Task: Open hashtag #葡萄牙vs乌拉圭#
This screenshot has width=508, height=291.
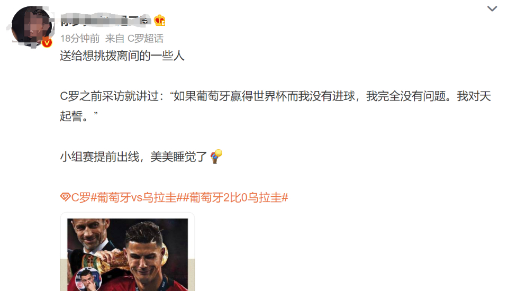Action: pos(138,197)
